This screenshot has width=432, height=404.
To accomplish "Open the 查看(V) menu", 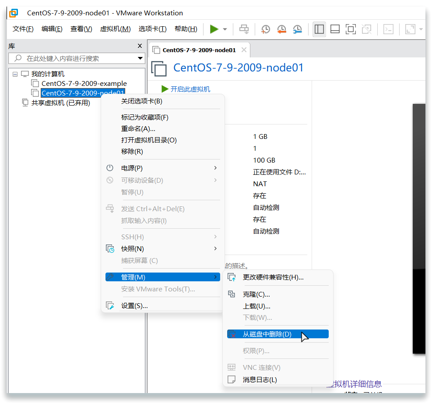I will (x=81, y=28).
